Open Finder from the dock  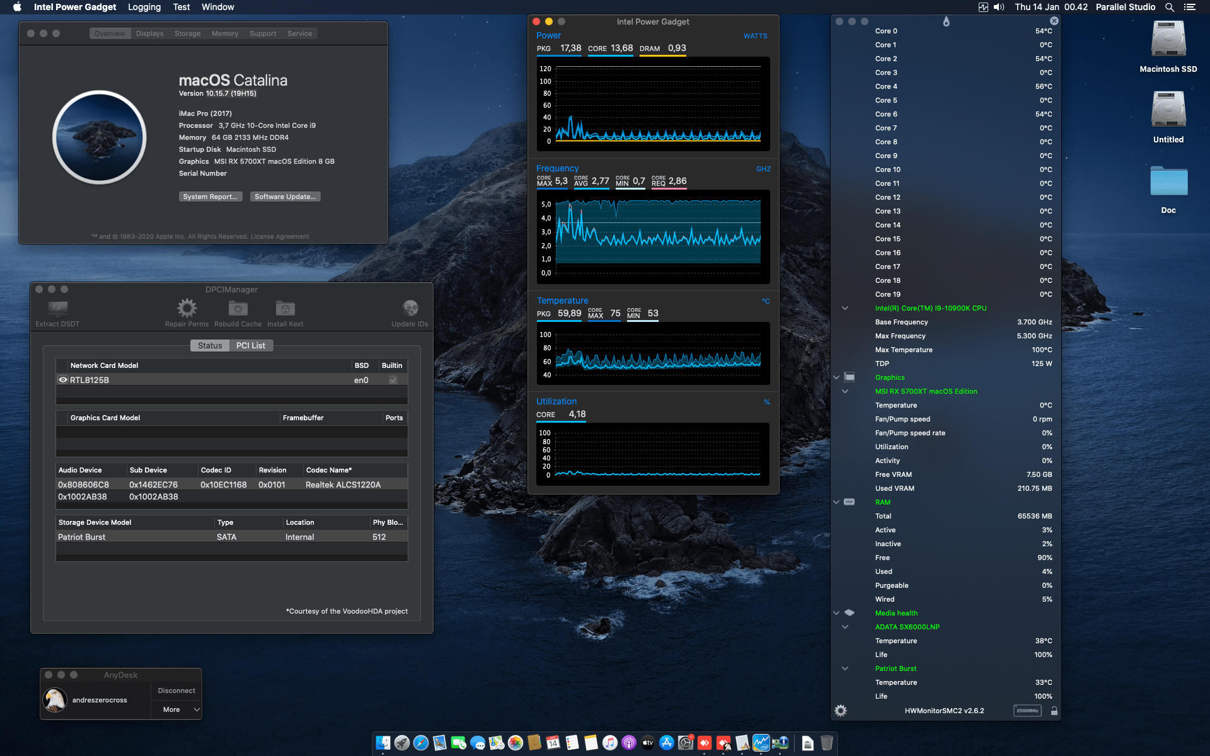point(383,743)
